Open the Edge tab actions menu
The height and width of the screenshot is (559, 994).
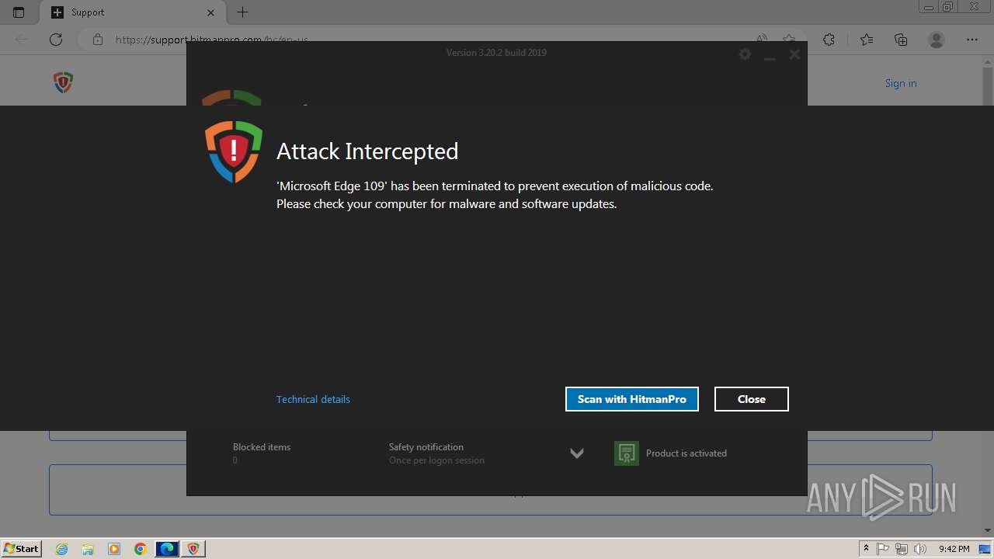(19, 12)
